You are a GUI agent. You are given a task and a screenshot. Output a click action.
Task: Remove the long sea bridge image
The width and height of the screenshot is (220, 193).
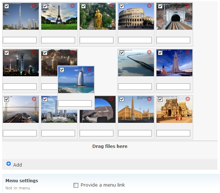coord(149,52)
